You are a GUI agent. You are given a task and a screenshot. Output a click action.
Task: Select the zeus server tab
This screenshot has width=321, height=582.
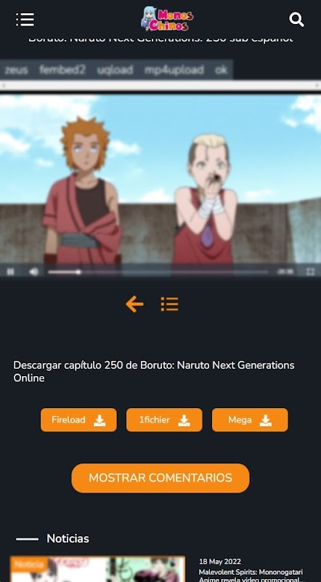(16, 70)
